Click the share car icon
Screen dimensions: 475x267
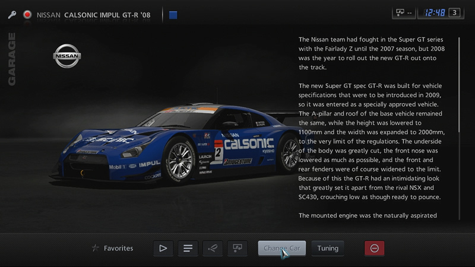click(212, 248)
